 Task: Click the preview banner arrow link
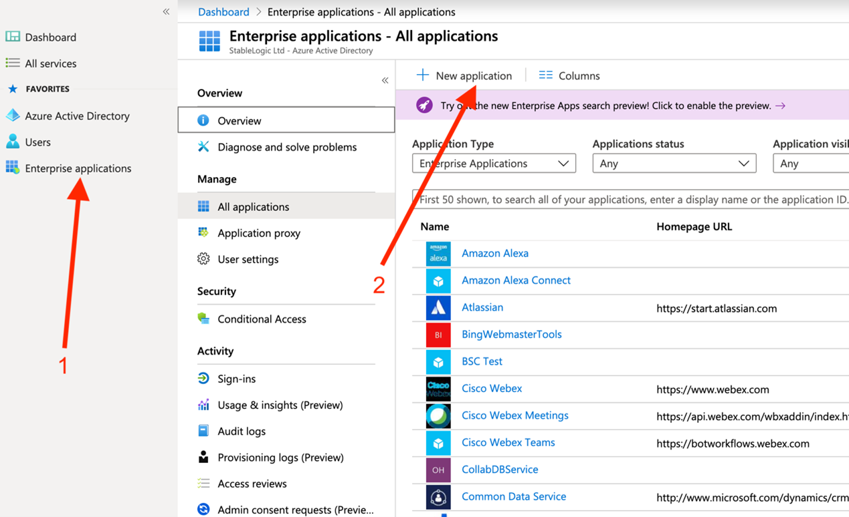[780, 106]
